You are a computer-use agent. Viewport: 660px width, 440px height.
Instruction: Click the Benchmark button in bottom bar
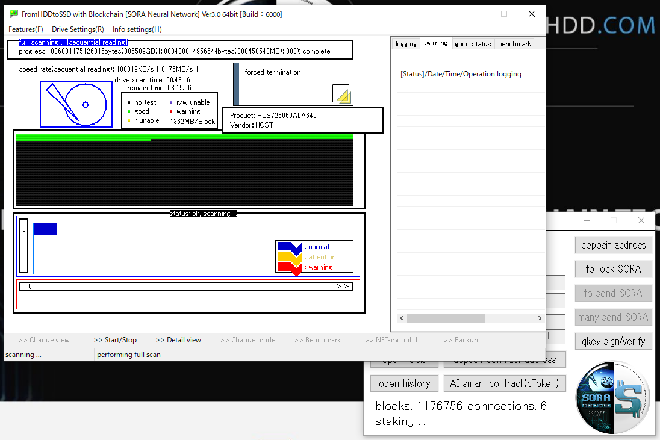318,340
